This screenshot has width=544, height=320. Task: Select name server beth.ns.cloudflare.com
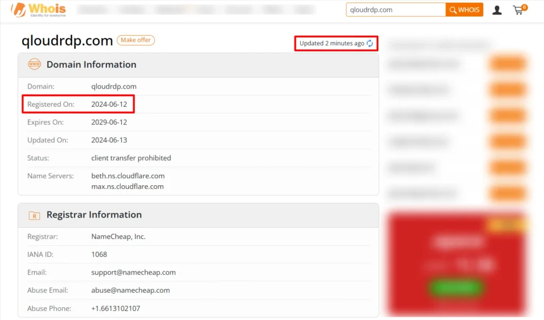128,176
